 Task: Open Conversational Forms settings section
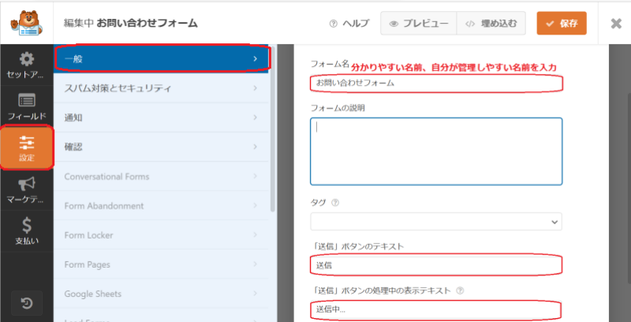tap(161, 176)
